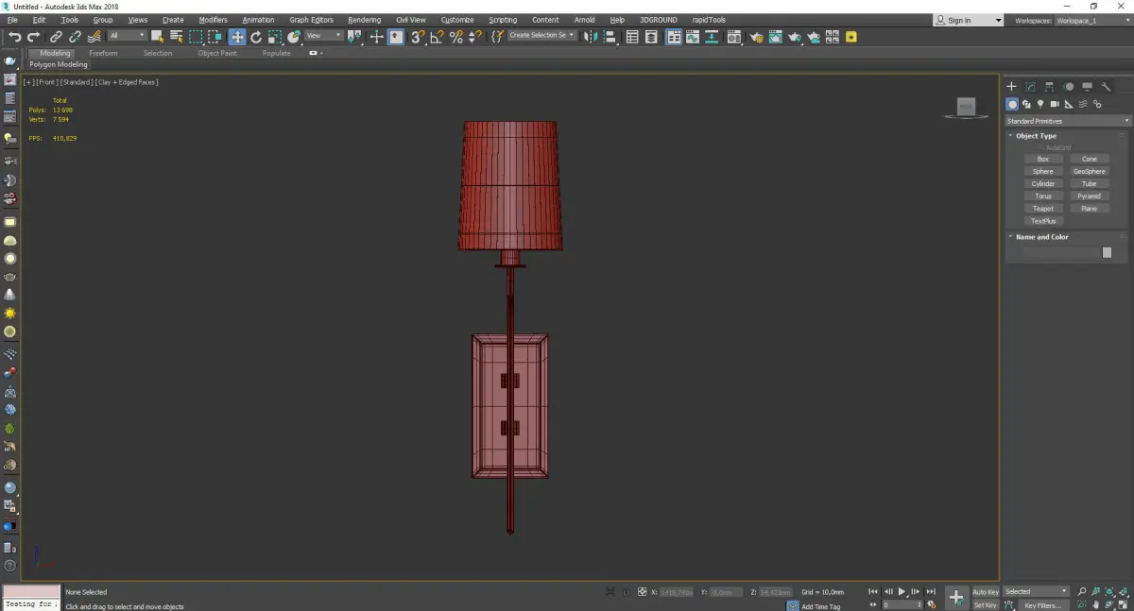
Task: Click the Render Production teapot icon
Action: [x=795, y=37]
